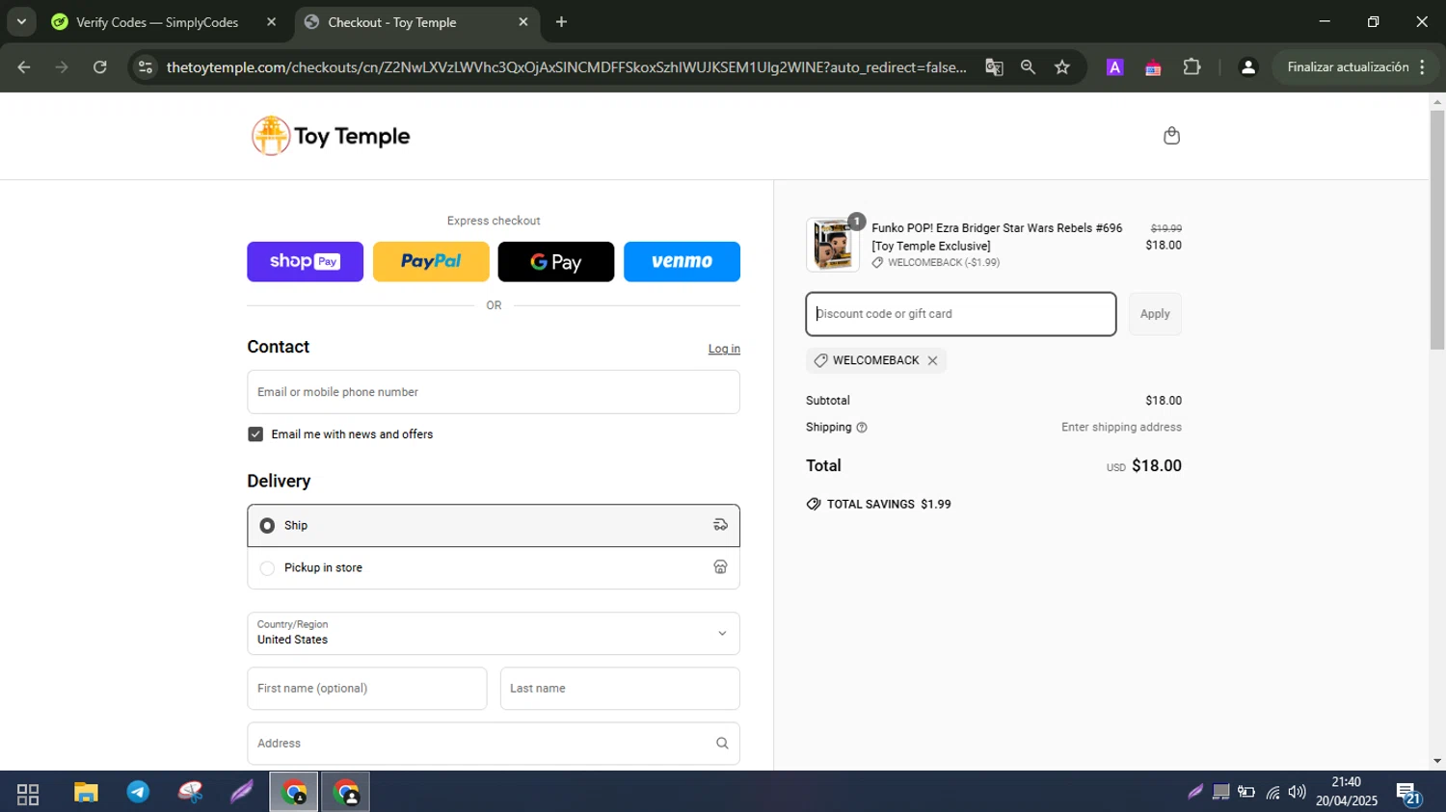Apply the discount code

pyautogui.click(x=1155, y=314)
